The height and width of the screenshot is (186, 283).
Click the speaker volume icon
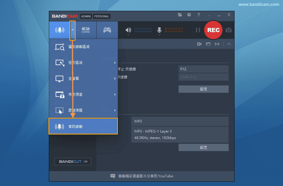128,30
